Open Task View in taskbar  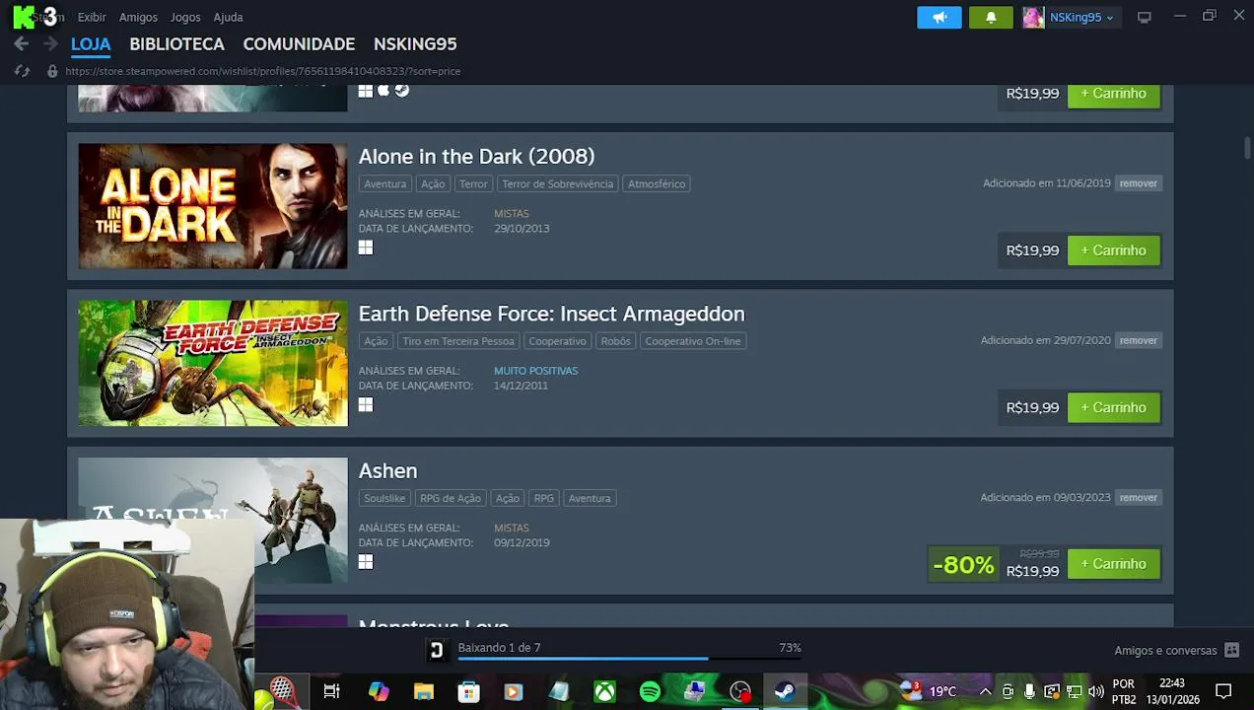(x=331, y=691)
